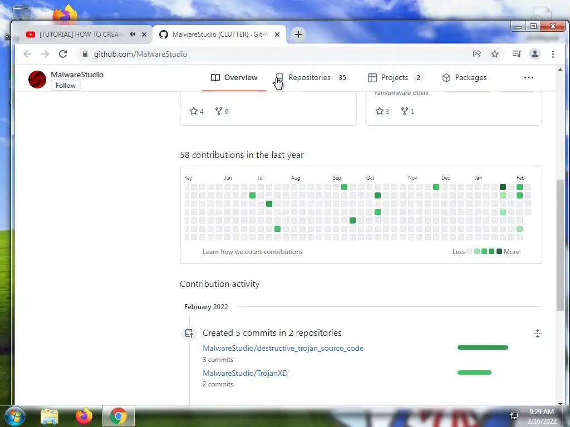Image resolution: width=570 pixels, height=427 pixels.
Task: Go back with the browser back arrow
Action: click(27, 54)
